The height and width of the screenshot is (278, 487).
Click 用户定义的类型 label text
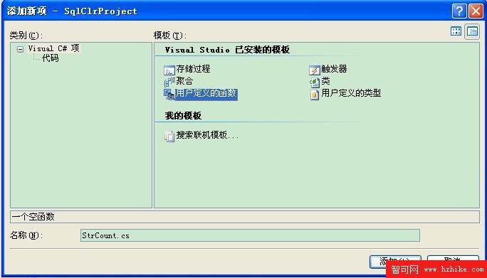point(351,93)
